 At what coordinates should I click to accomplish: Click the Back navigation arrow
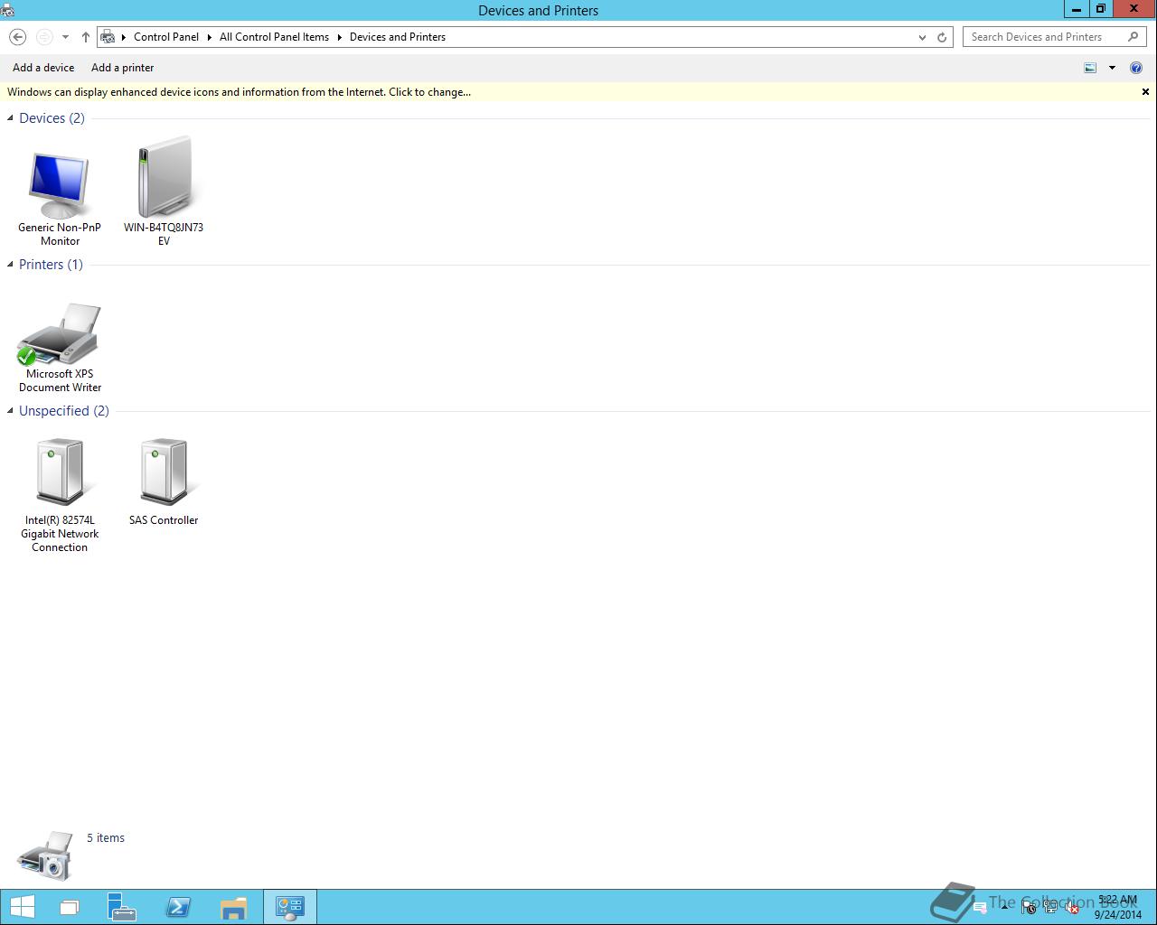tap(17, 37)
